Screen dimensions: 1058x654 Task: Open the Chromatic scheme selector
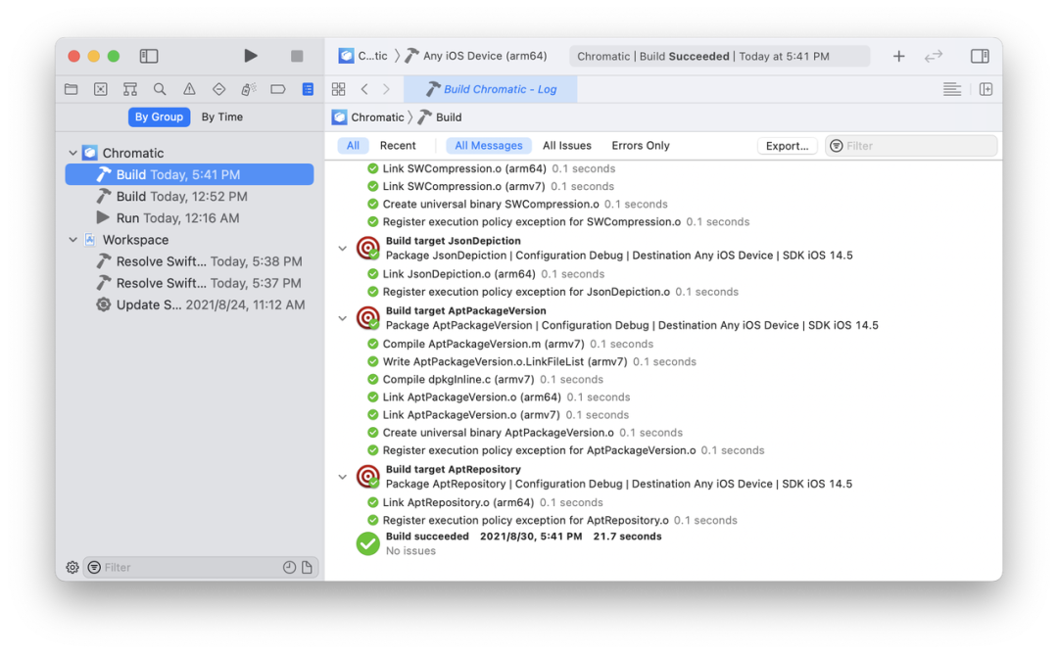pos(363,56)
